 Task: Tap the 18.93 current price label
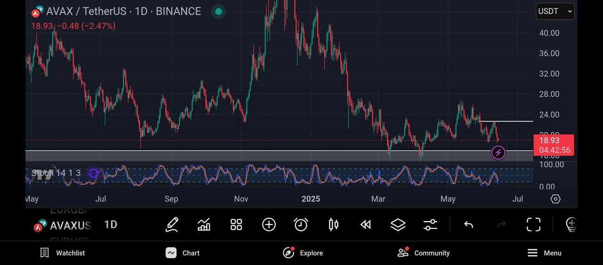coord(549,141)
